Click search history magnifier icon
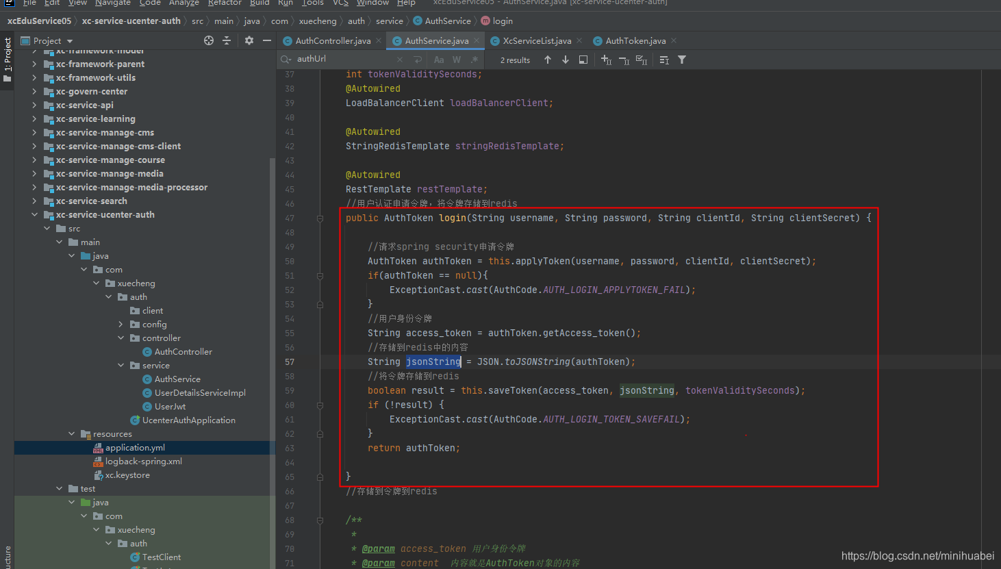The height and width of the screenshot is (569, 1001). [286, 60]
